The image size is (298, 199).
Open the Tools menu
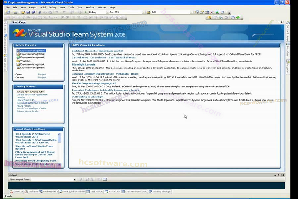[x=71, y=7]
